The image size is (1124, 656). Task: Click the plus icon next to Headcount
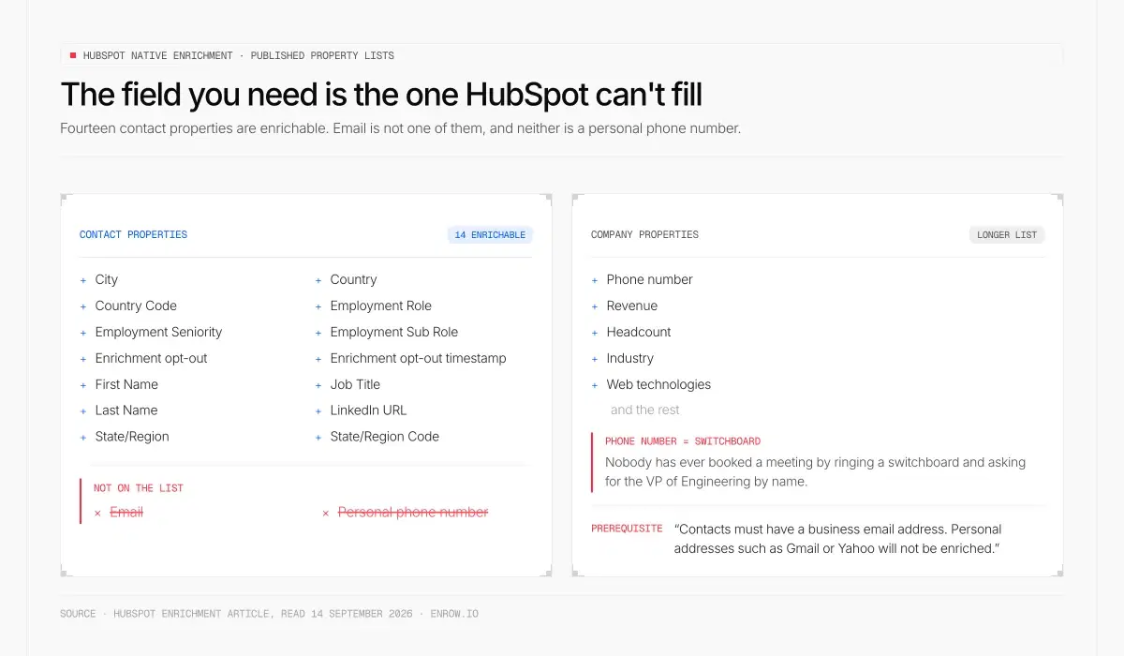[595, 333]
